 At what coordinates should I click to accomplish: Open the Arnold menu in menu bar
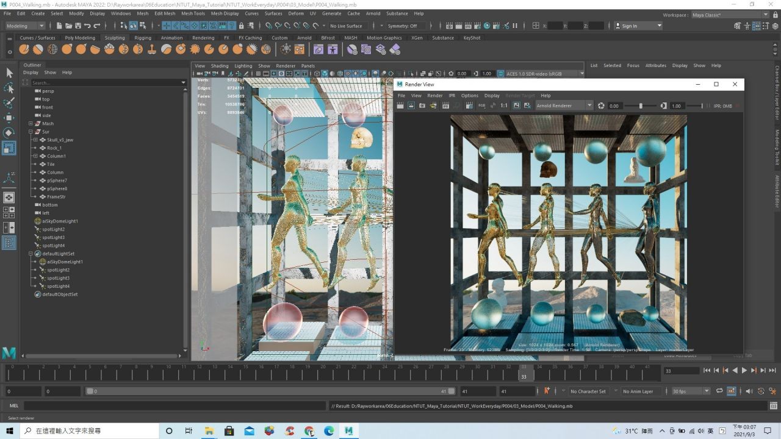point(373,13)
